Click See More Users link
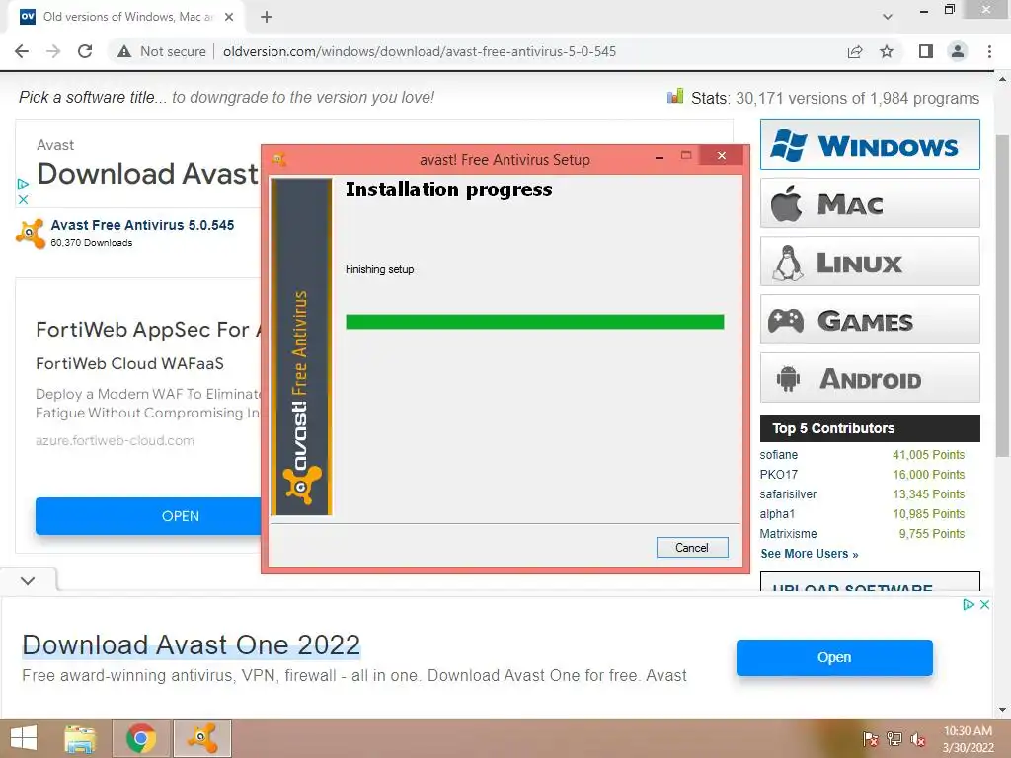Image resolution: width=1011 pixels, height=758 pixels. [810, 554]
